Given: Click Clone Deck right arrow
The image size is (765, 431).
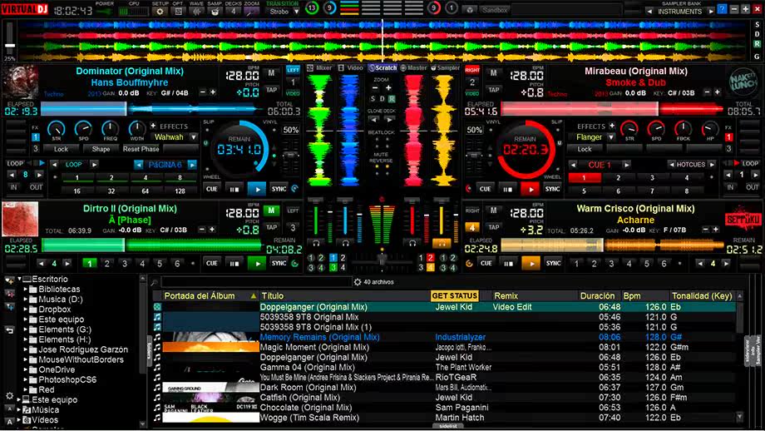Looking at the screenshot, I should coord(389,120).
